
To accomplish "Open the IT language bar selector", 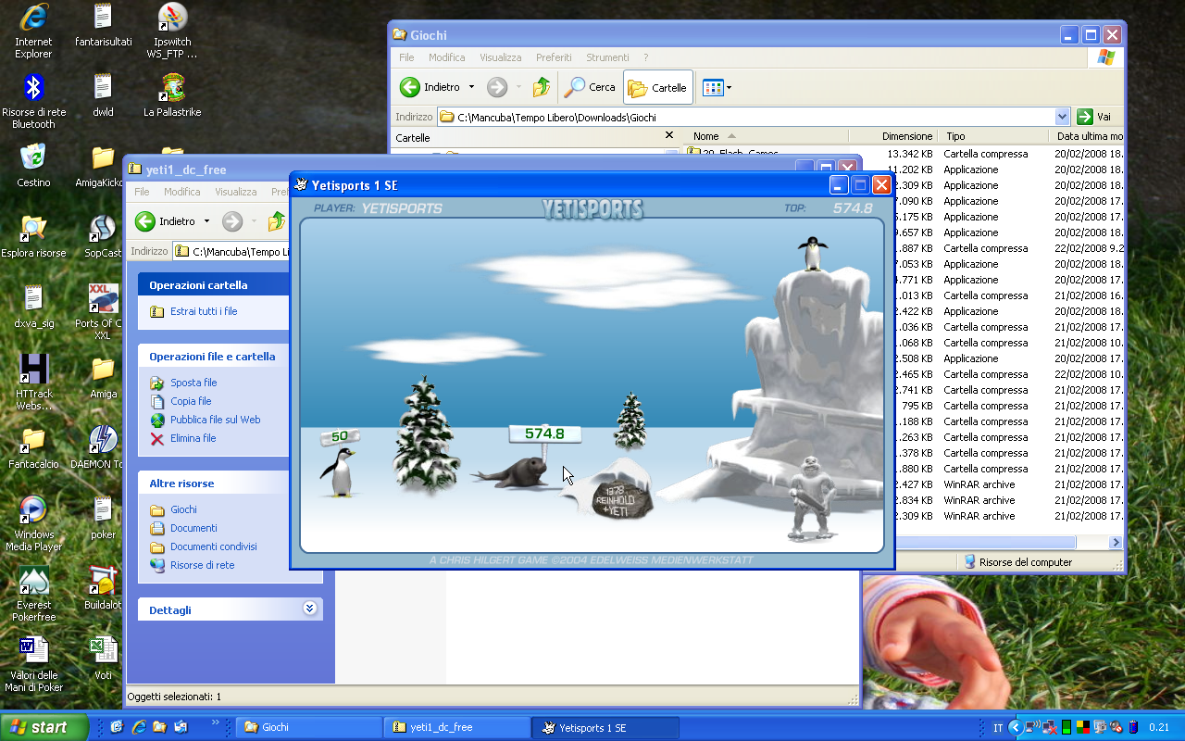I will coord(998,727).
